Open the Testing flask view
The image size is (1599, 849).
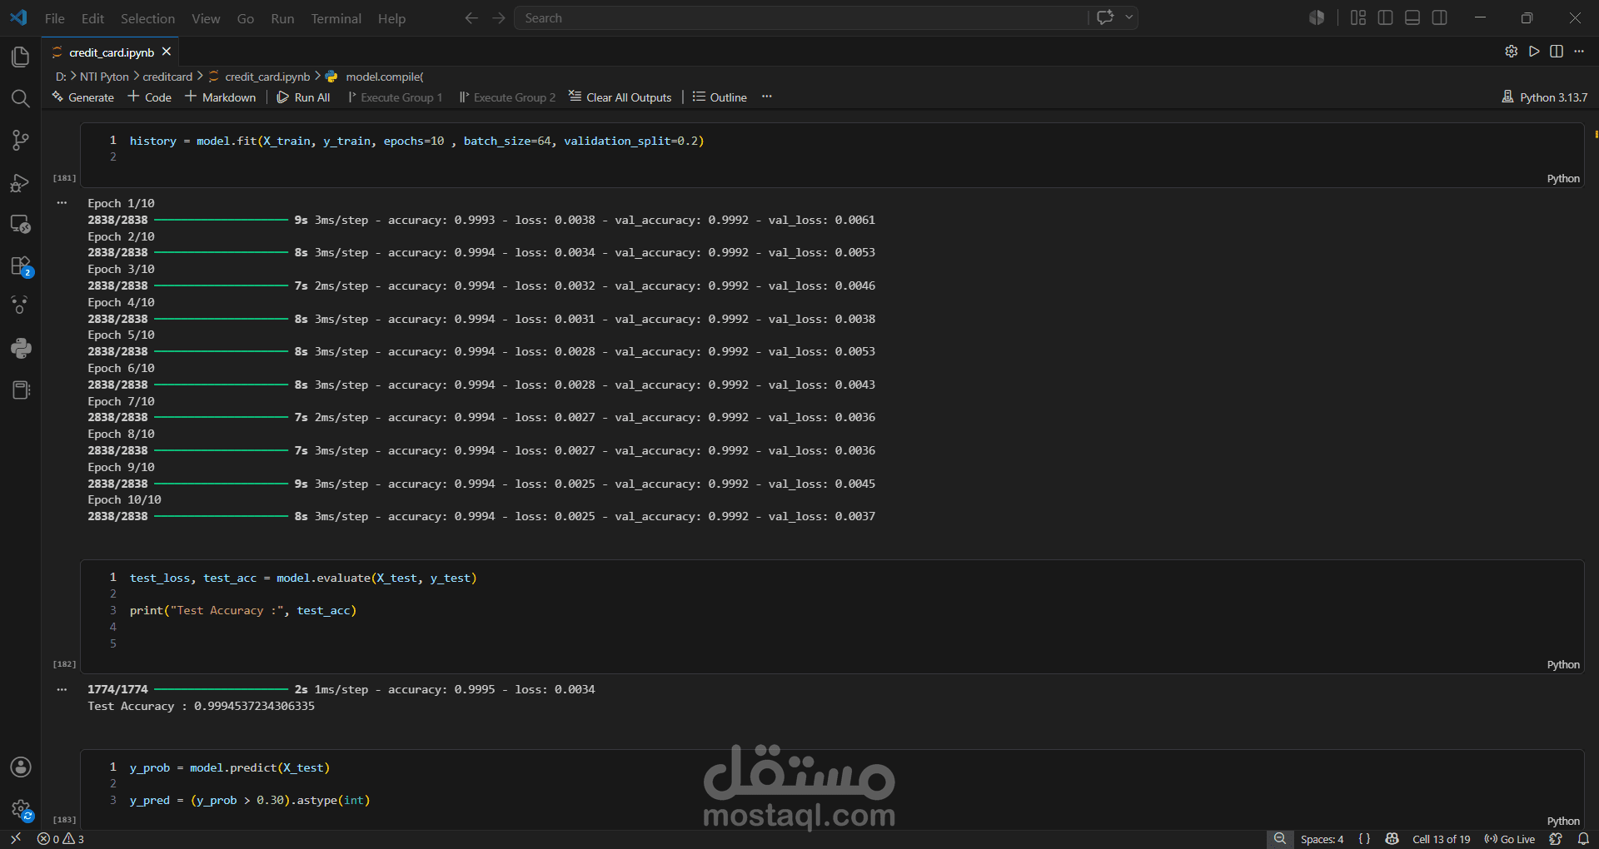[21, 305]
